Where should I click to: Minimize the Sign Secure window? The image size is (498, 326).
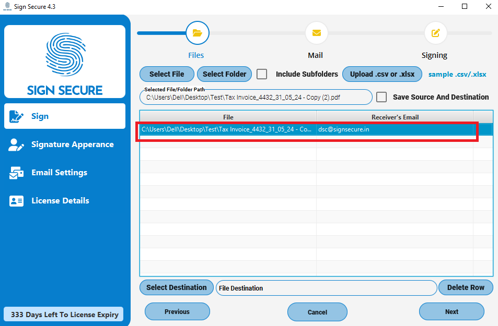click(441, 6)
